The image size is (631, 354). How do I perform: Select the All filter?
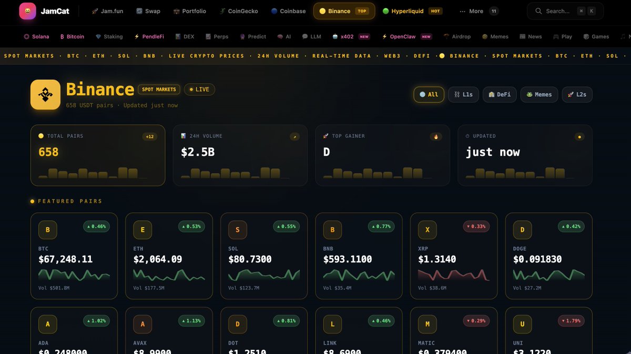tap(429, 95)
